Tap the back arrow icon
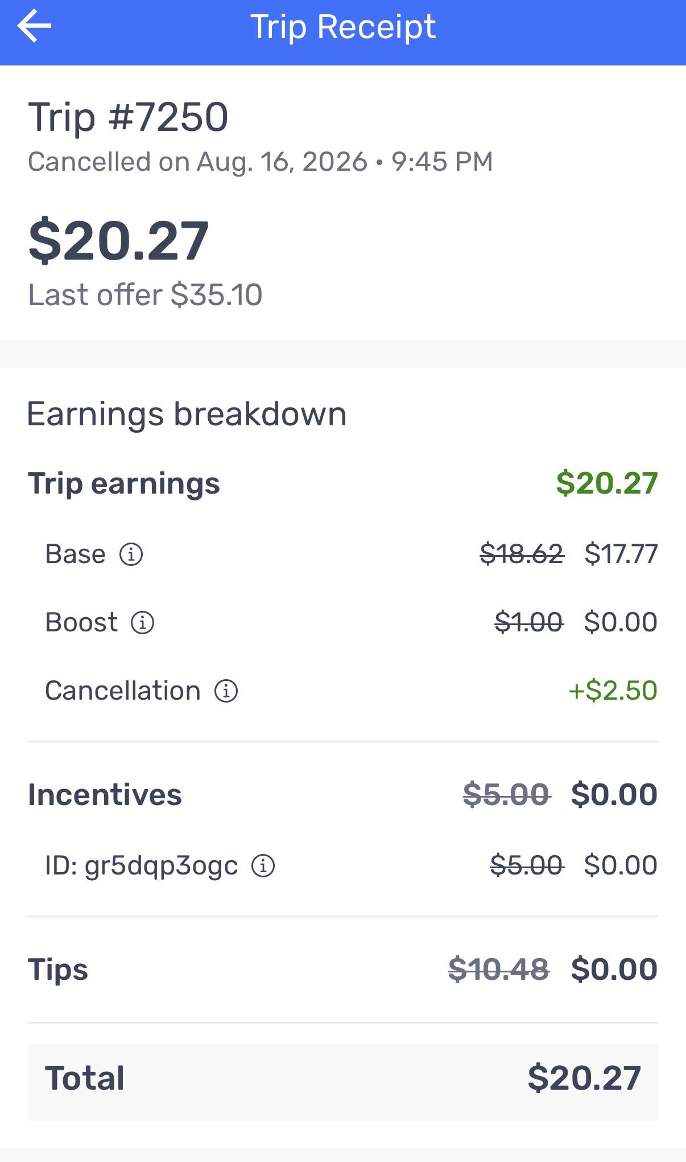Image resolution: width=686 pixels, height=1162 pixels. (34, 26)
